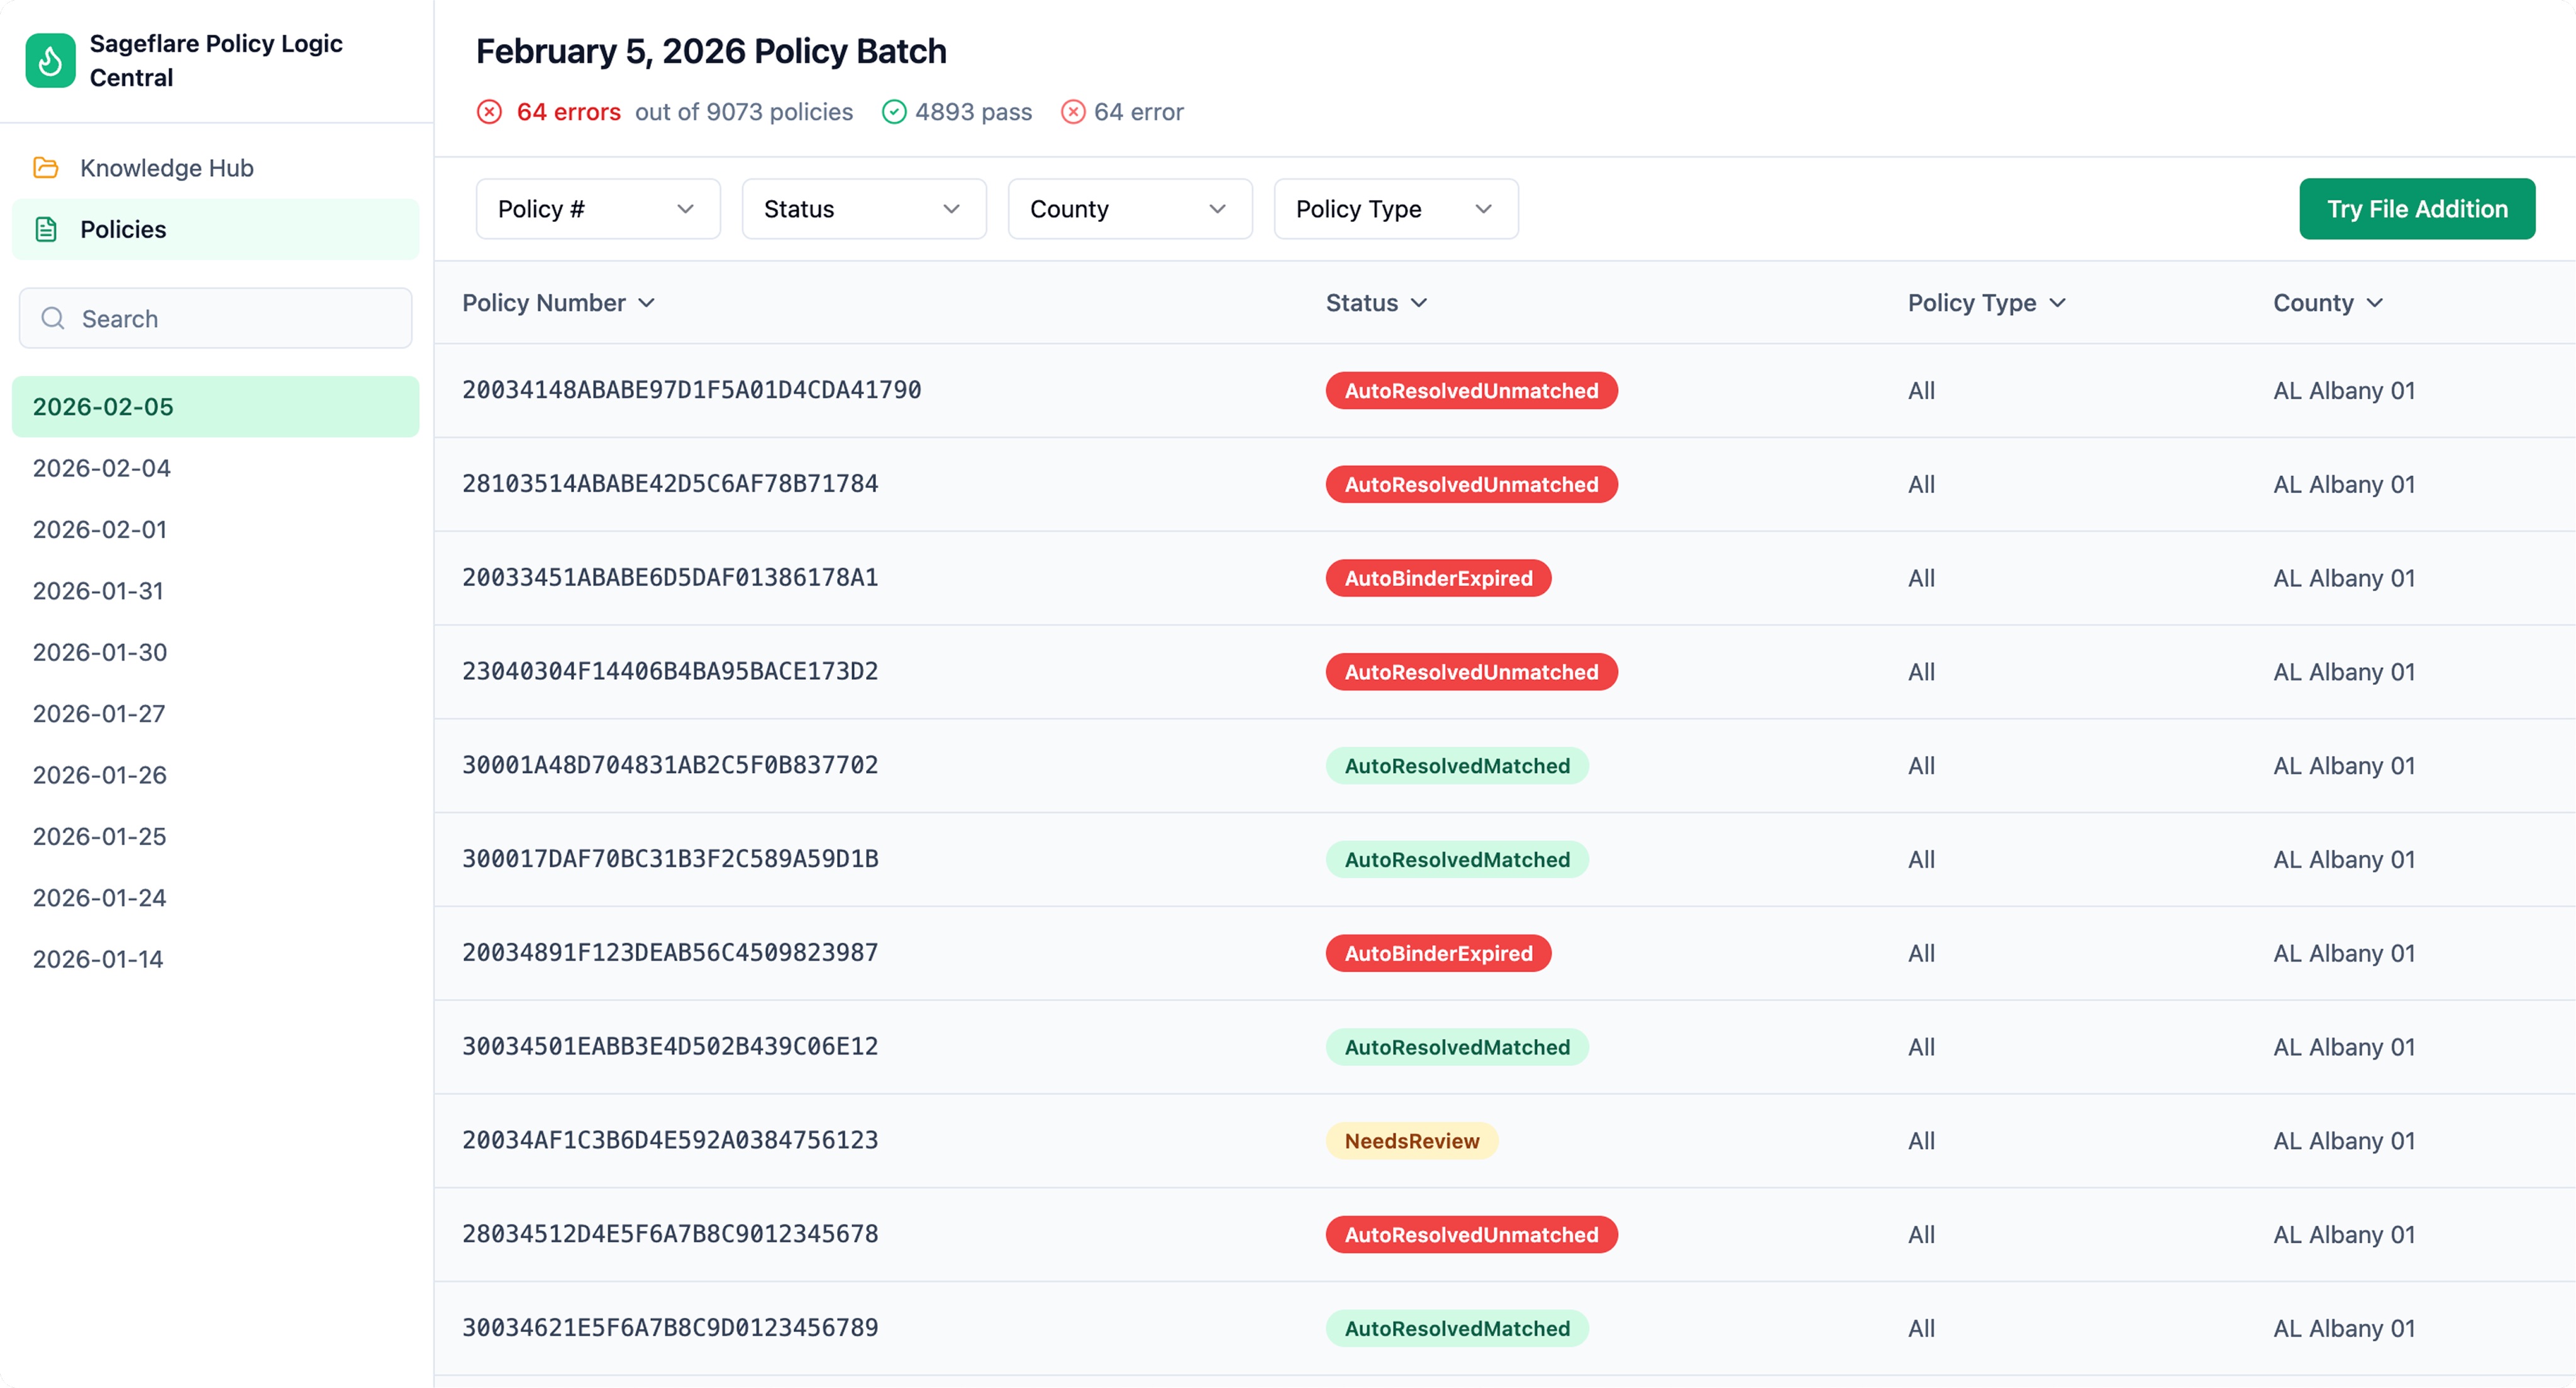Click the red error icon beside 64 errors
The image size is (2576, 1388).
(x=489, y=112)
